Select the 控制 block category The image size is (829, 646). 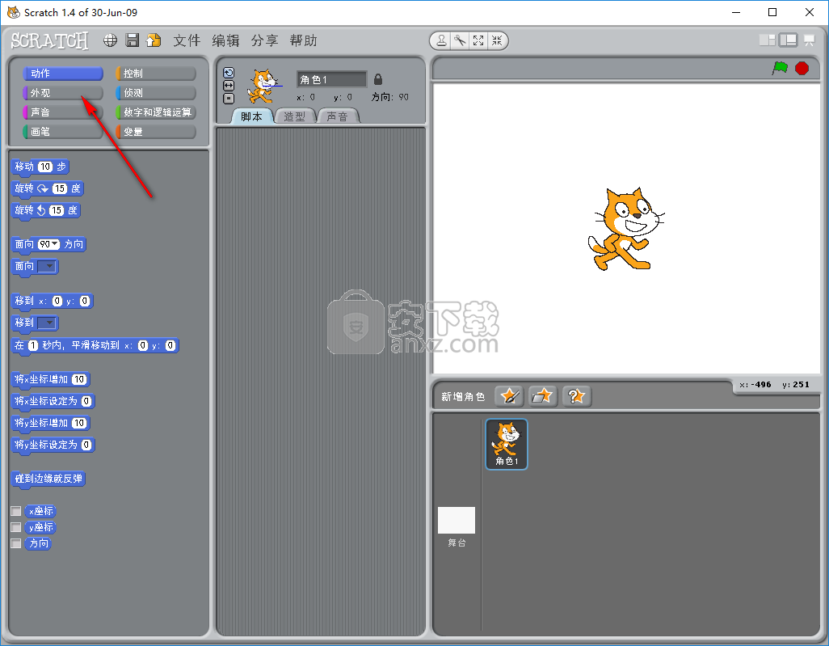(x=156, y=73)
